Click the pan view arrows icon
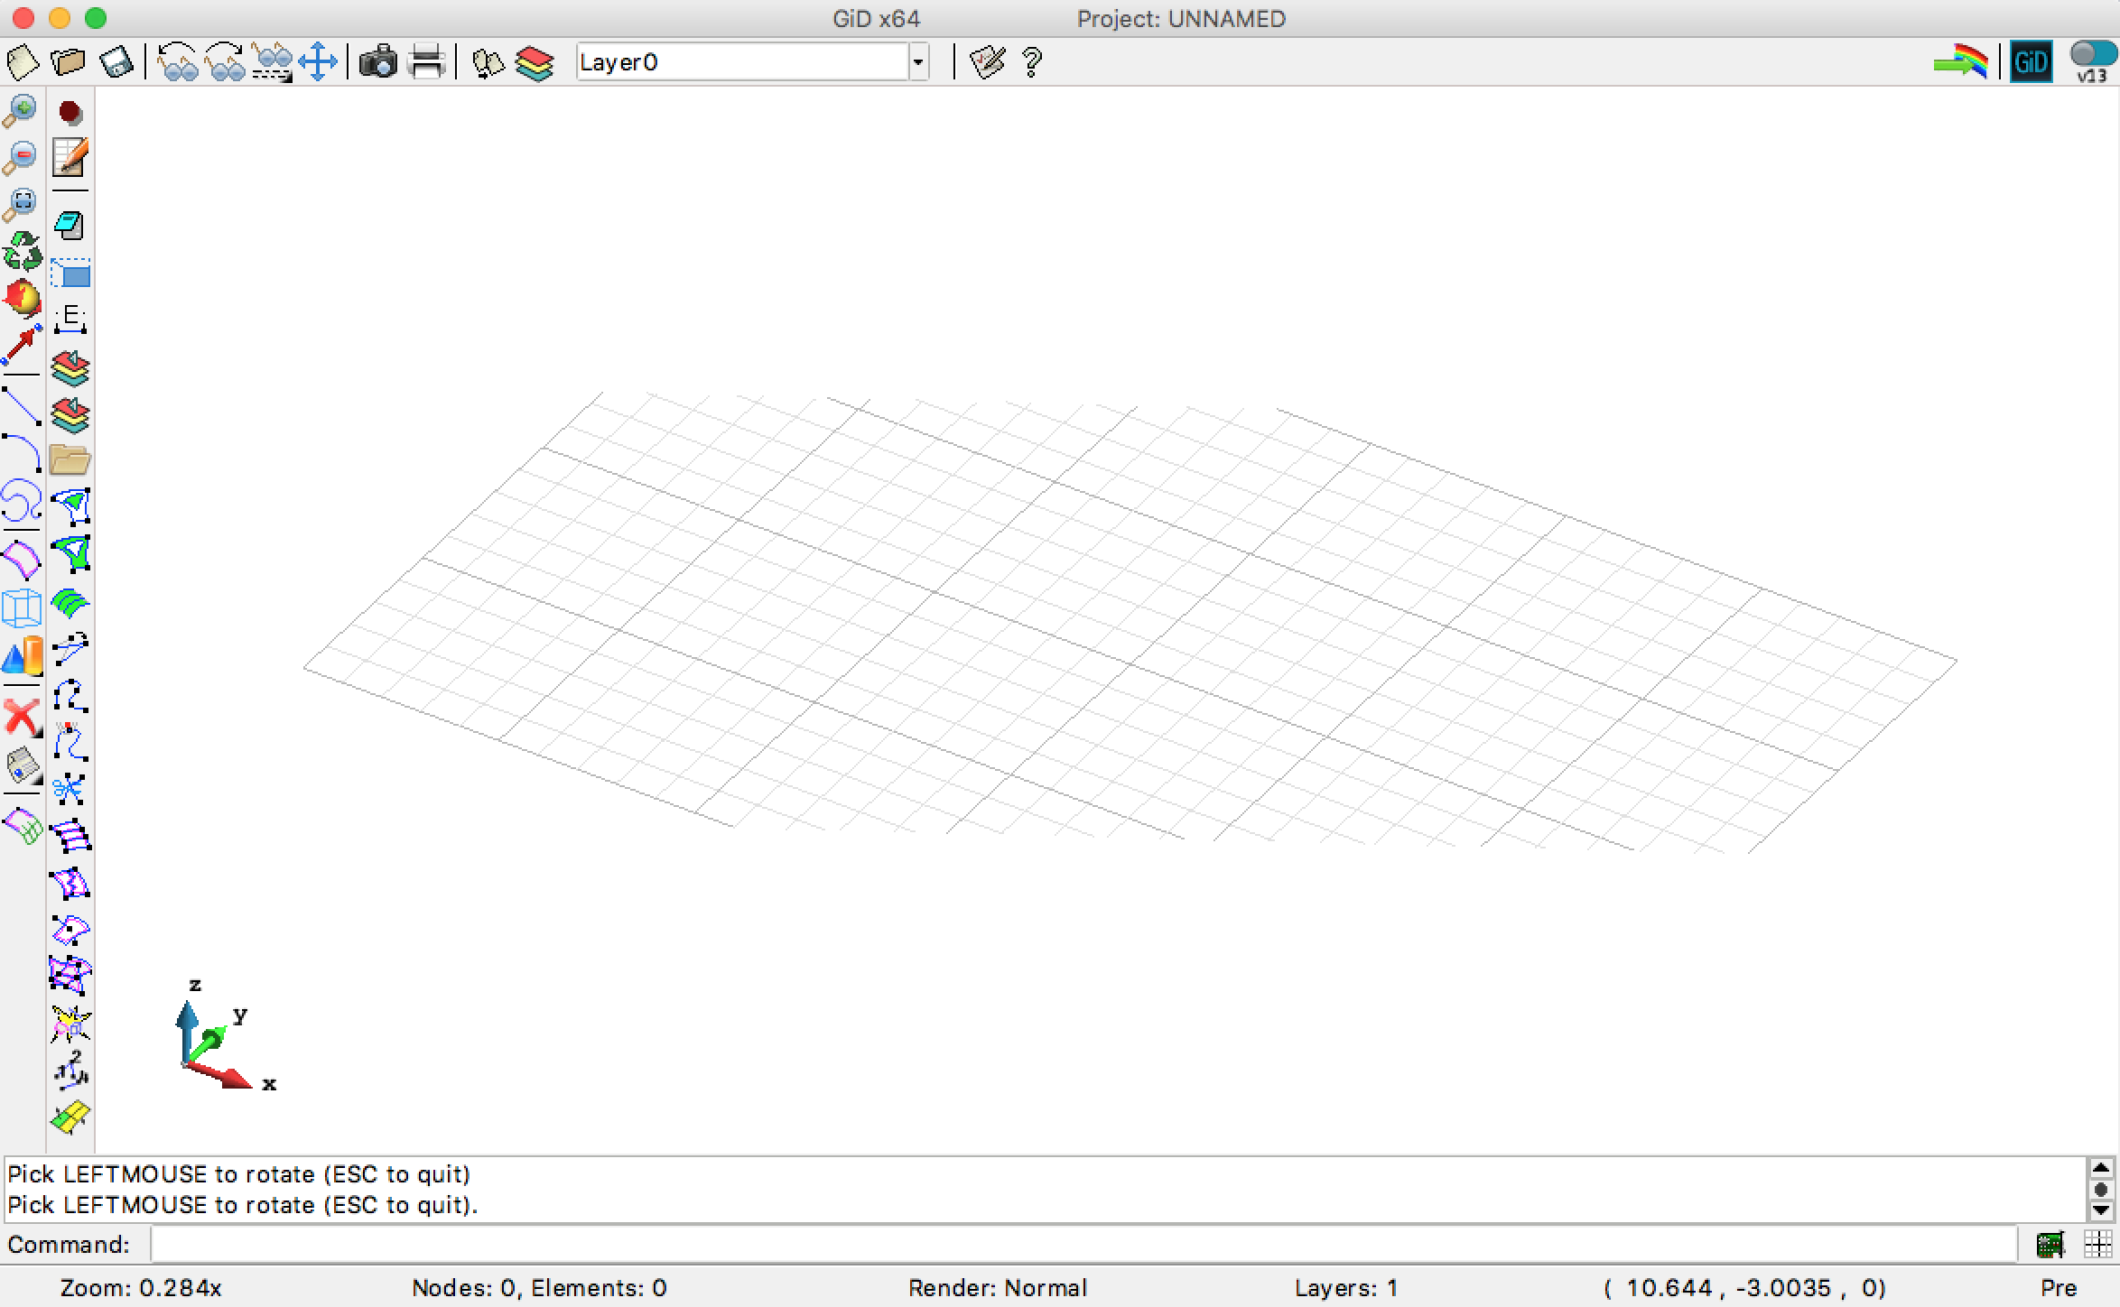 [318, 62]
